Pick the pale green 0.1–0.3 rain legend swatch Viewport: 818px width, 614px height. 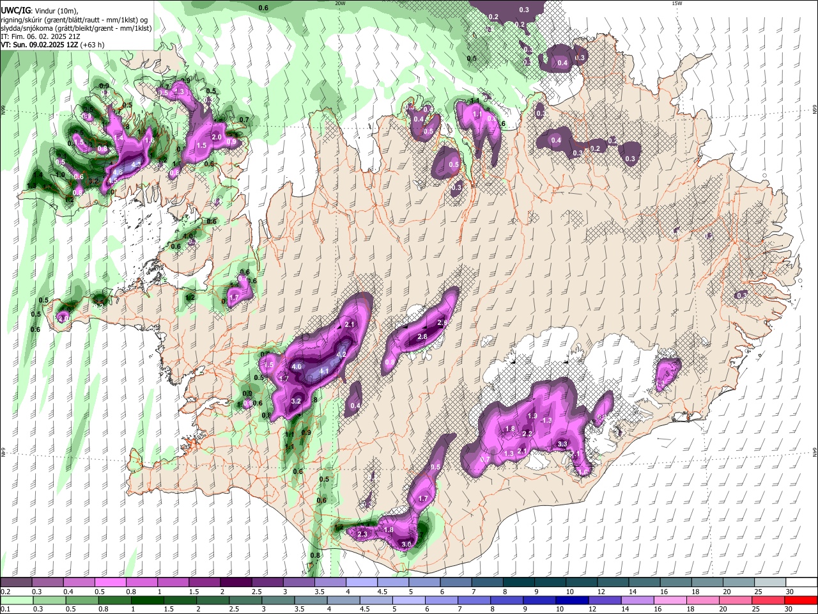(x=16, y=600)
